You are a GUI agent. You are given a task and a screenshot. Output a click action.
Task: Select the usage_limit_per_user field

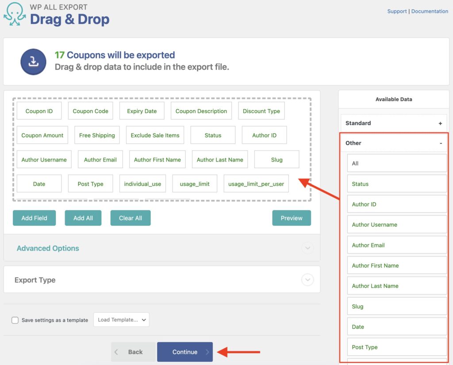(x=256, y=183)
